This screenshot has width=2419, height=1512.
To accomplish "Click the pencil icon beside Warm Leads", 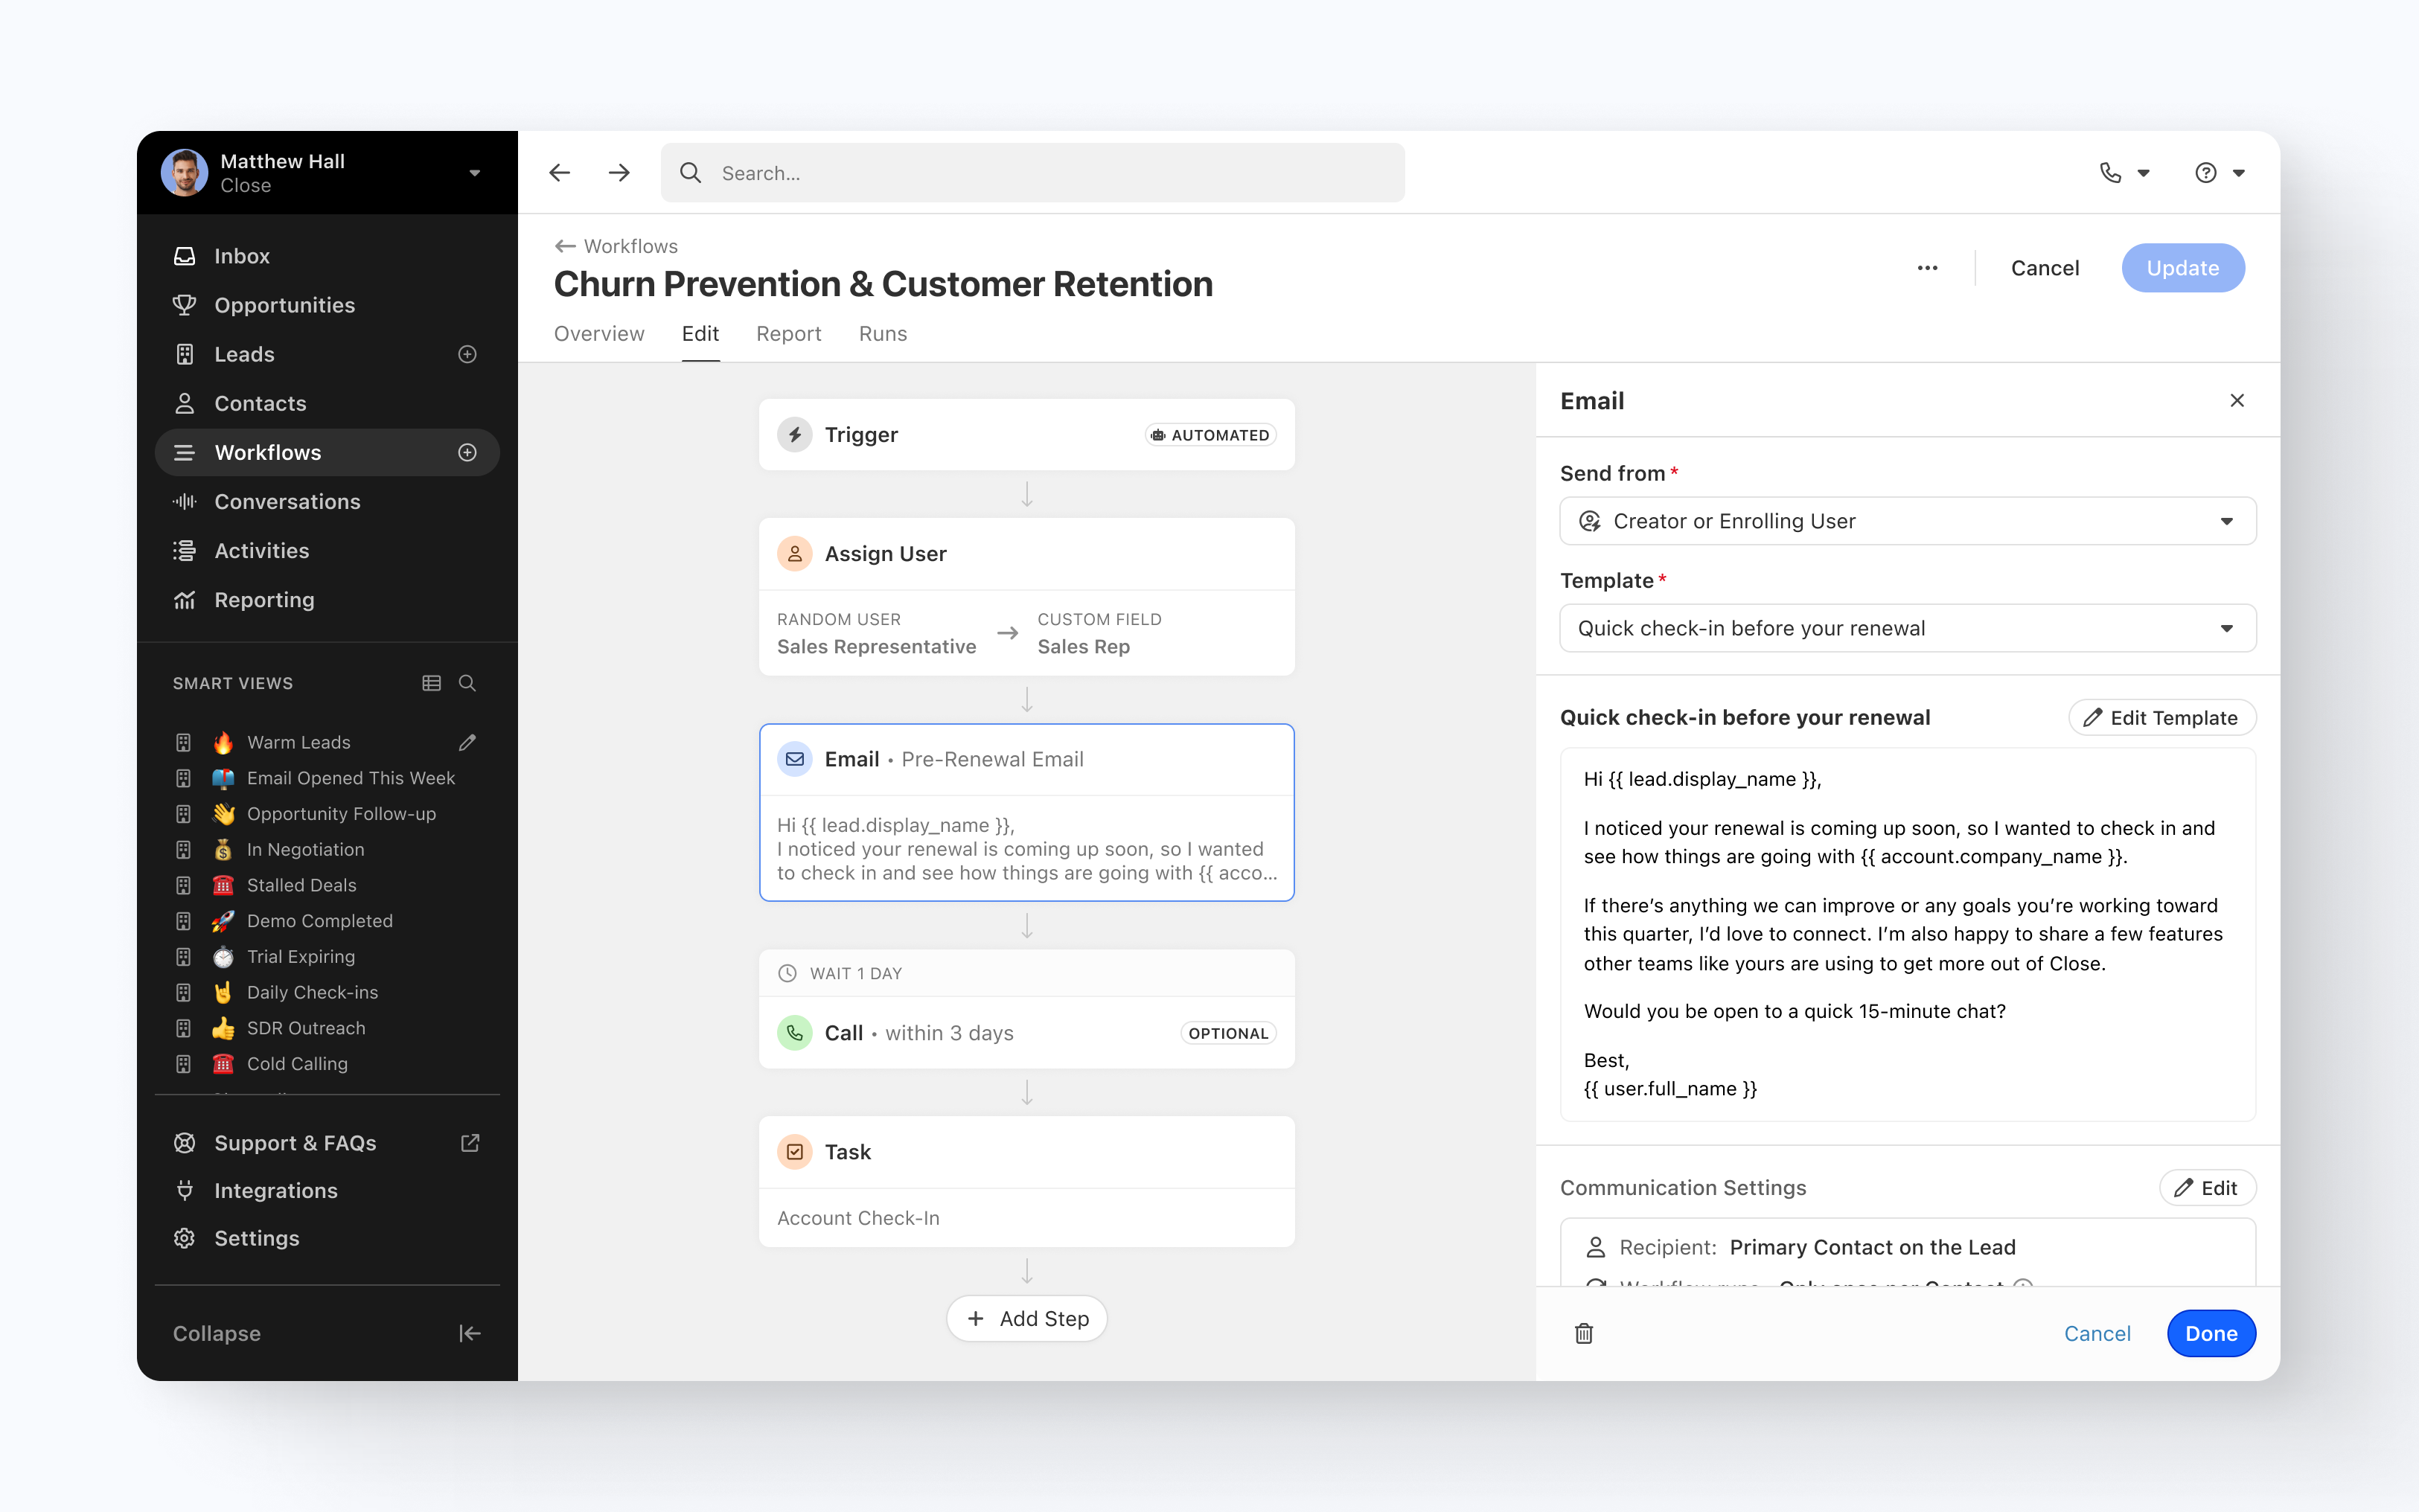I will click(x=467, y=742).
